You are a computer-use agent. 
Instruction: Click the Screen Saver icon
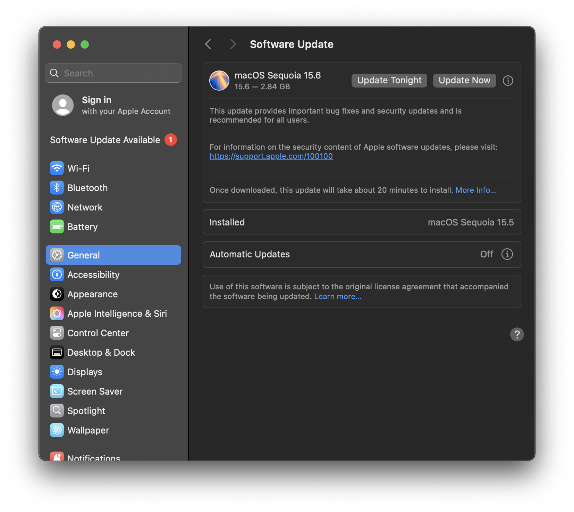click(x=57, y=391)
